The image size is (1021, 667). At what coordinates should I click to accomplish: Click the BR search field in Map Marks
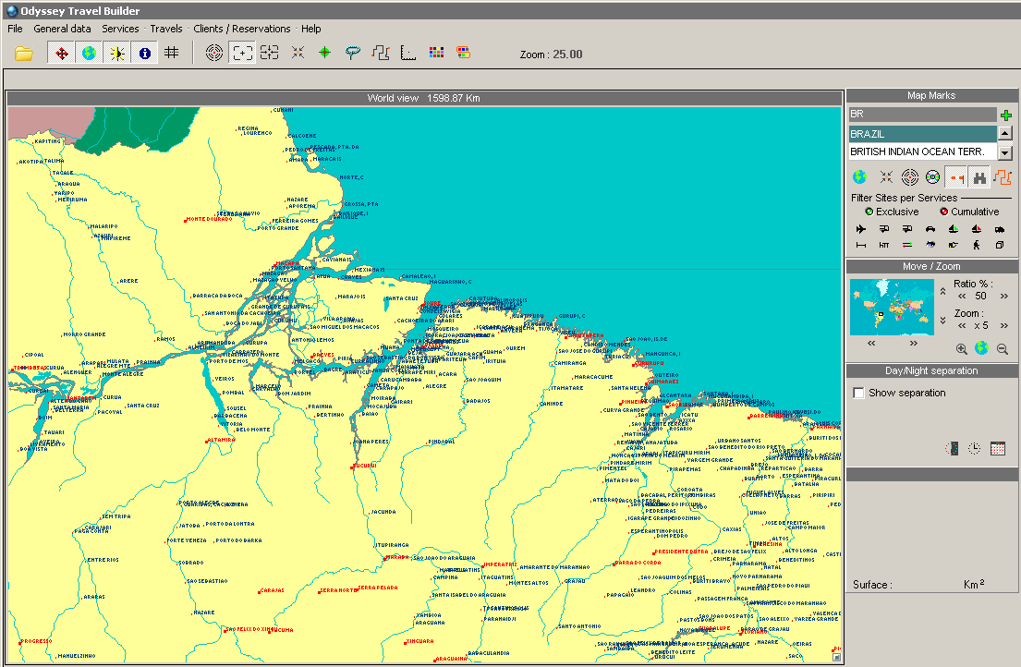click(921, 115)
